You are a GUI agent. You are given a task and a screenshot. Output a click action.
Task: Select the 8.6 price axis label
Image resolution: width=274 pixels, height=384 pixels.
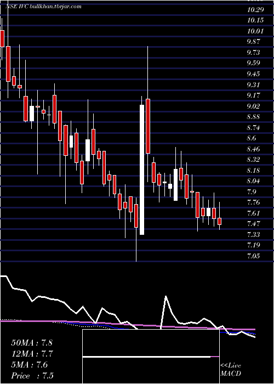(252, 138)
